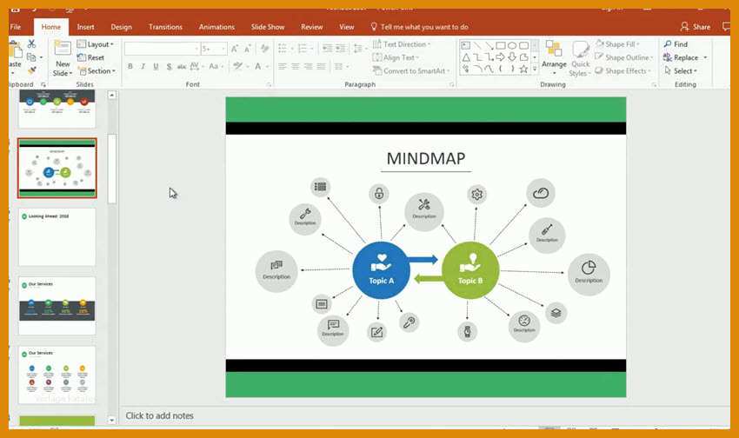This screenshot has height=438, width=739.
Task: Open the character spacing AV icon
Action: (x=194, y=66)
